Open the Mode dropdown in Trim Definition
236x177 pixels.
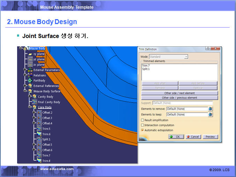(x=169, y=56)
